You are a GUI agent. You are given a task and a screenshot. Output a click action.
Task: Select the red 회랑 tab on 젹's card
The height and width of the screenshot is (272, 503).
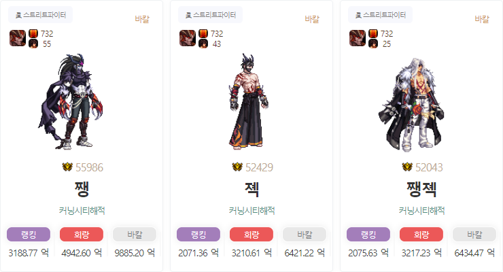(252, 235)
